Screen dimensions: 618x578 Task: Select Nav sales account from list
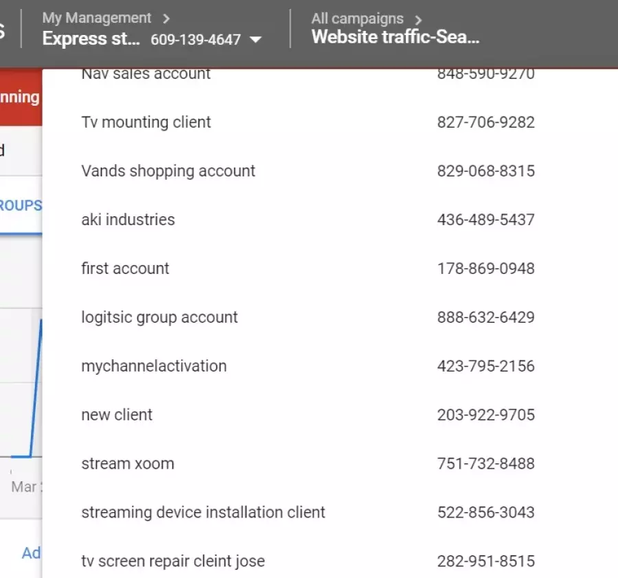[146, 74]
